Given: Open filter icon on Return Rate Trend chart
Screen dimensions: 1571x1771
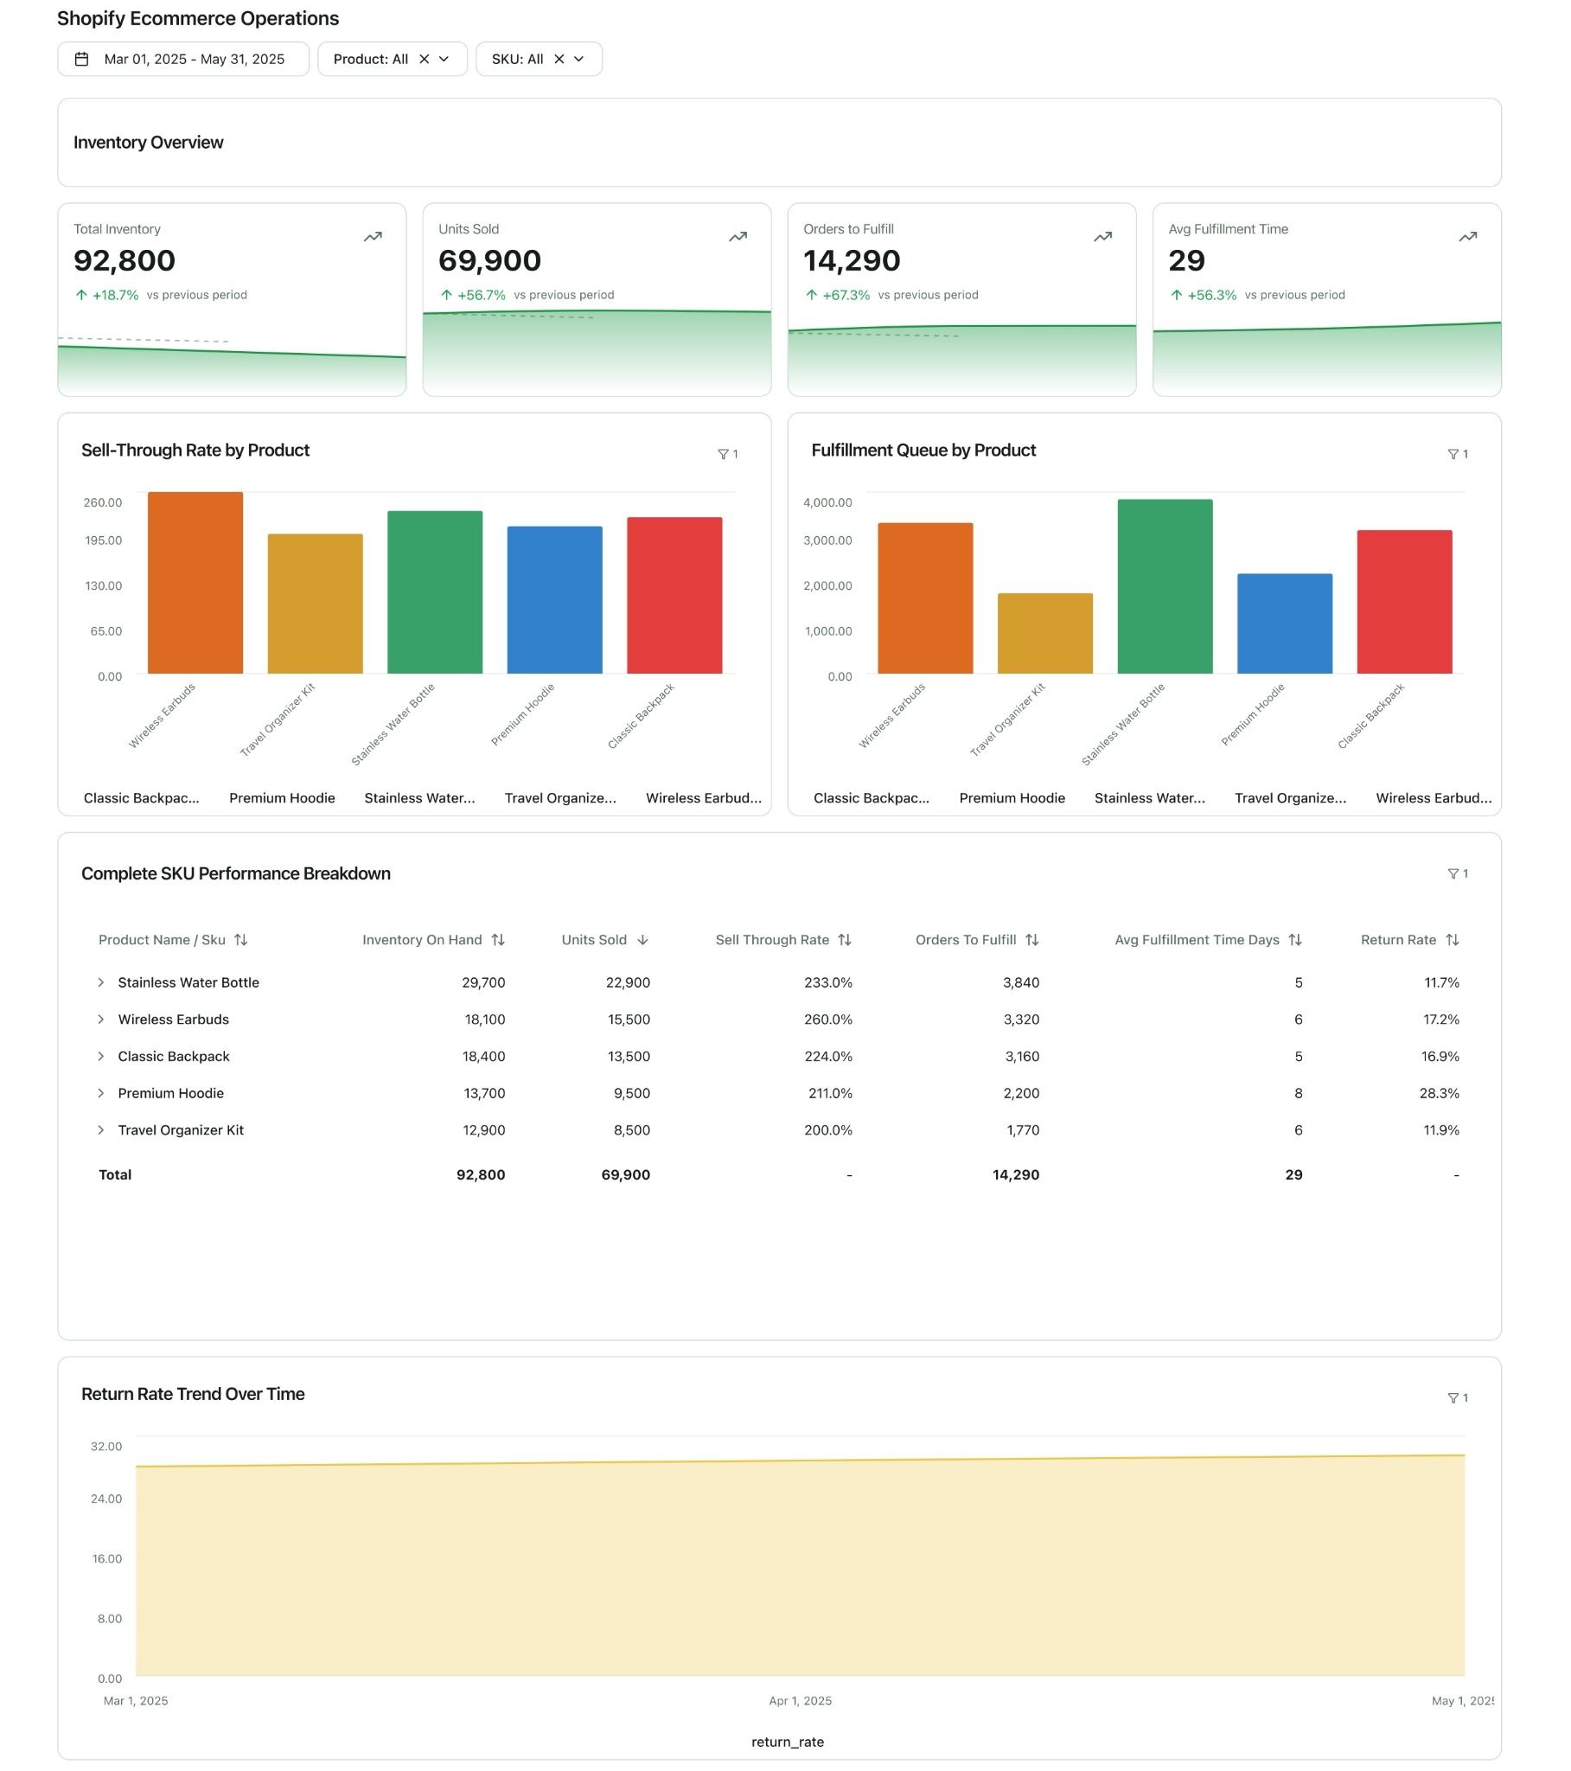Looking at the screenshot, I should [1456, 1397].
